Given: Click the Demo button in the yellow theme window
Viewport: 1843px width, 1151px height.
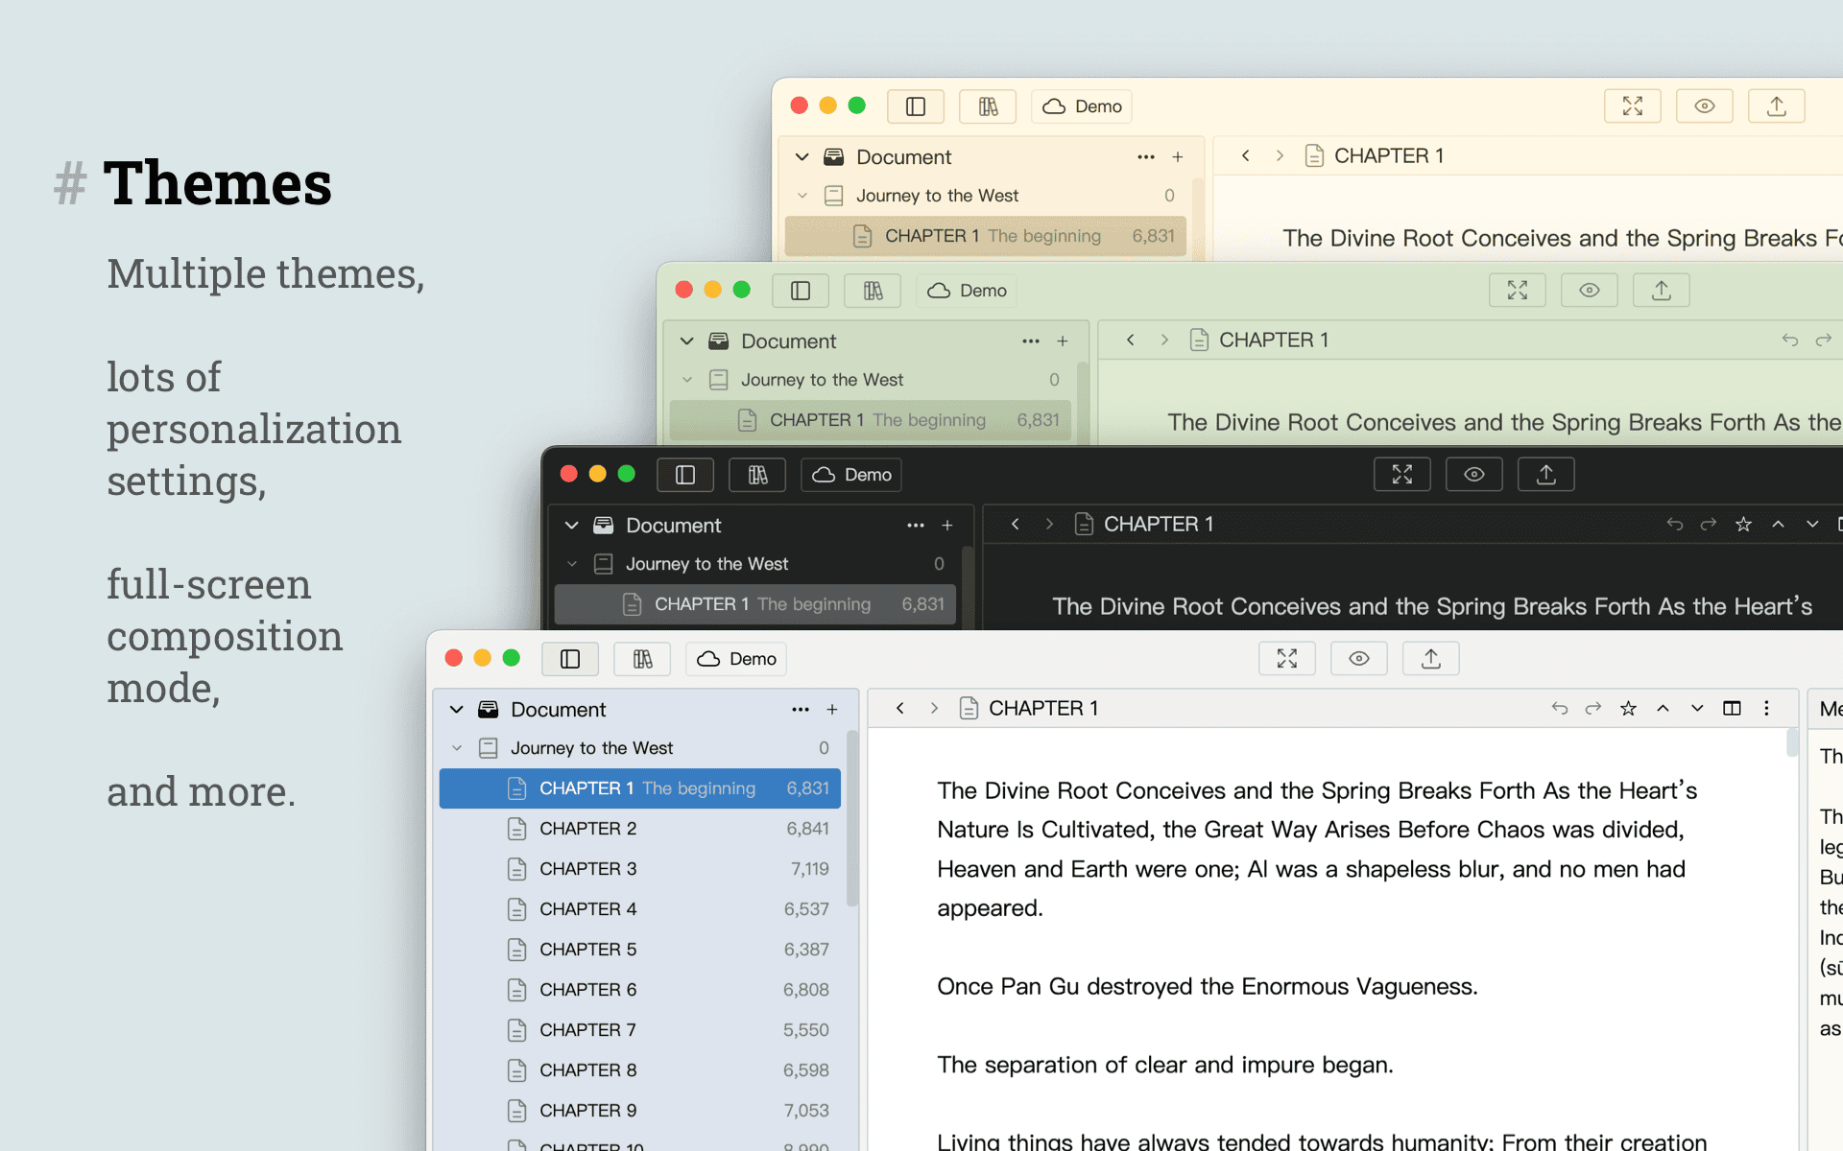Looking at the screenshot, I should tap(1082, 106).
